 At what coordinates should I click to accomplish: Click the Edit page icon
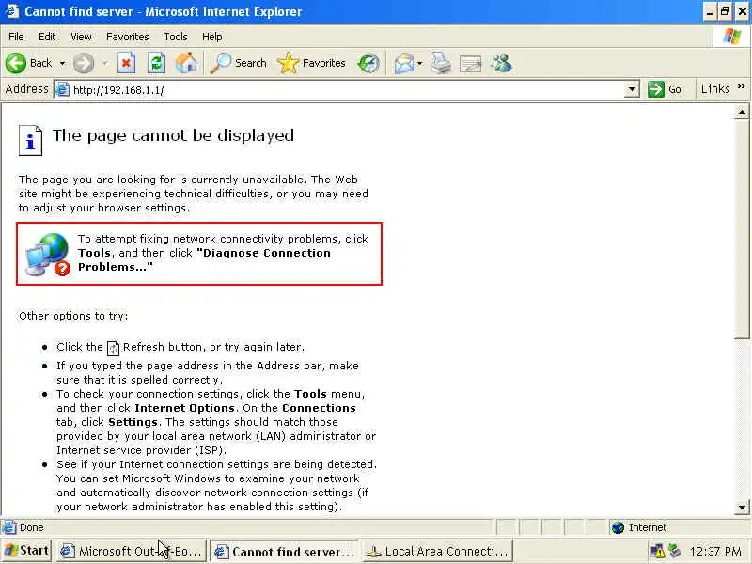coord(470,63)
